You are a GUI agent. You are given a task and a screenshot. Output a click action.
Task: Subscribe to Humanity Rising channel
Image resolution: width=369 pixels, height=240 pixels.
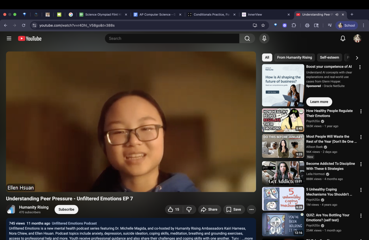pyautogui.click(x=66, y=209)
